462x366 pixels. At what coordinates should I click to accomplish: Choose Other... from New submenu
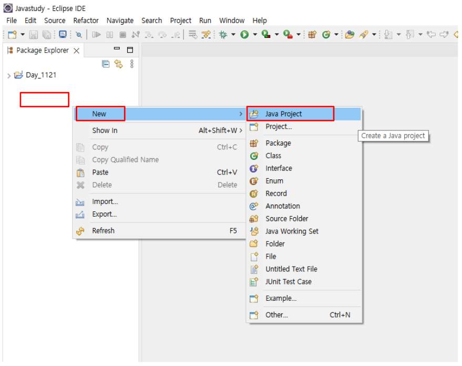(x=304, y=315)
